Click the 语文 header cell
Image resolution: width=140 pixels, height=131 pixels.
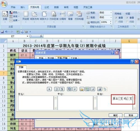coord(24,51)
